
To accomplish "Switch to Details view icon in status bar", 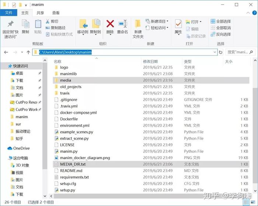I will point(246,202).
